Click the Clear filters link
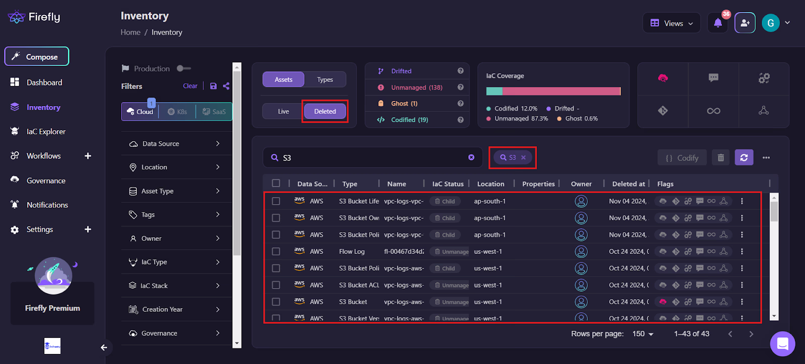Screen dimensions: 805x364 (x=190, y=86)
